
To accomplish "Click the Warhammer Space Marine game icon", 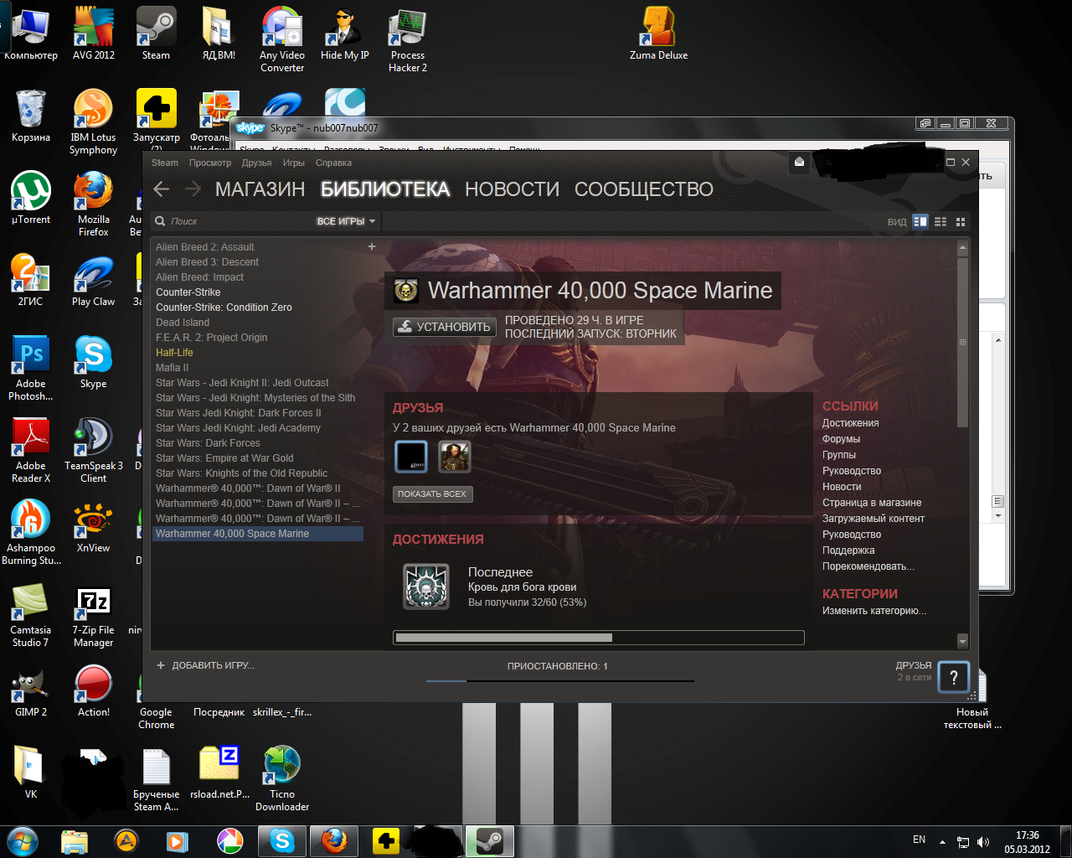I will [406, 291].
